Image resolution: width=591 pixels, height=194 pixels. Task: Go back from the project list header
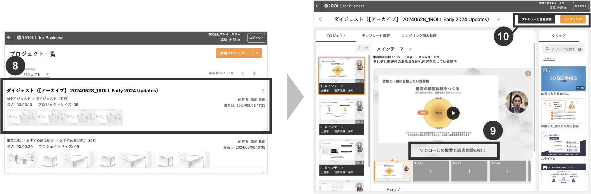9,38
